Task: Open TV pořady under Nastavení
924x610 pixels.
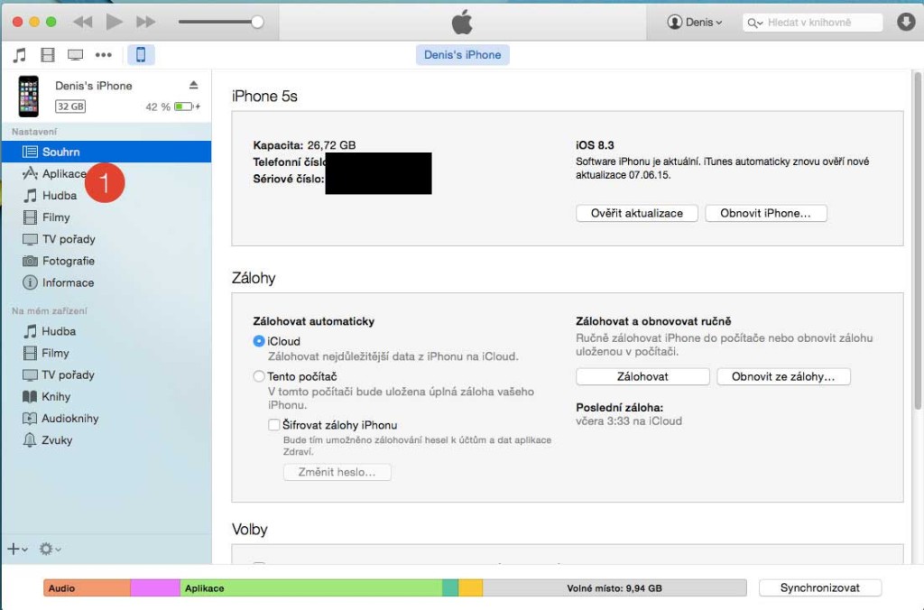Action: (x=106, y=239)
